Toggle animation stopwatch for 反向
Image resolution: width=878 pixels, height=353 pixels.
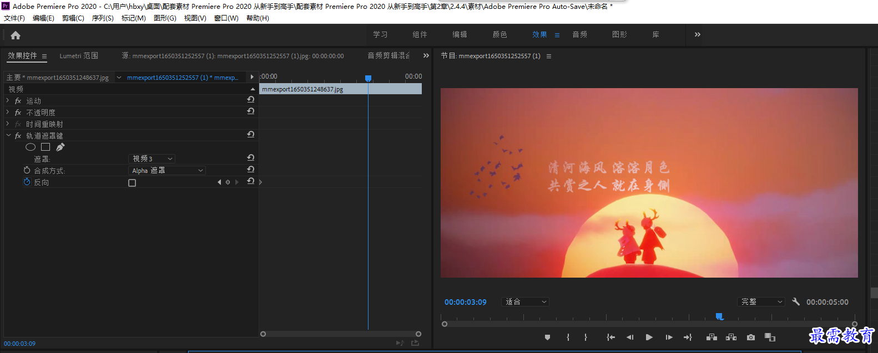pyautogui.click(x=27, y=182)
